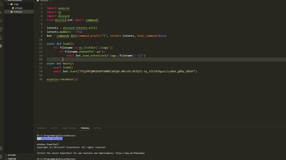Click line number 15 in the gutter

(x=41, y=60)
